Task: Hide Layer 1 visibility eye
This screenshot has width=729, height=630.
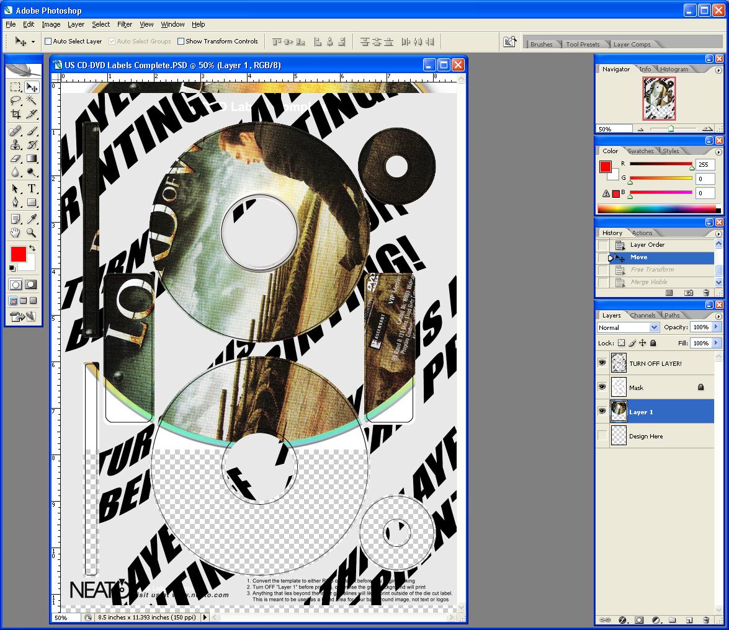Action: coord(602,411)
